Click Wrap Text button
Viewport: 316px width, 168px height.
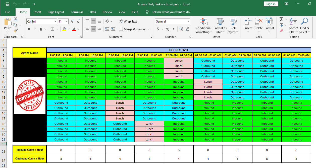coord(128,22)
